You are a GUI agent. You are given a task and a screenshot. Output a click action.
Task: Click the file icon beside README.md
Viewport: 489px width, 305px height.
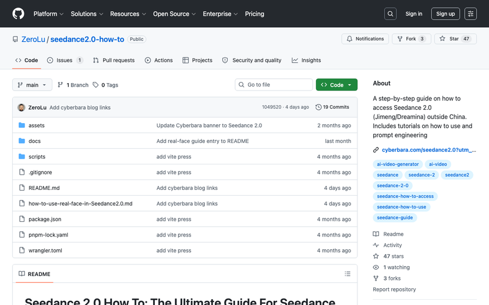point(22,188)
